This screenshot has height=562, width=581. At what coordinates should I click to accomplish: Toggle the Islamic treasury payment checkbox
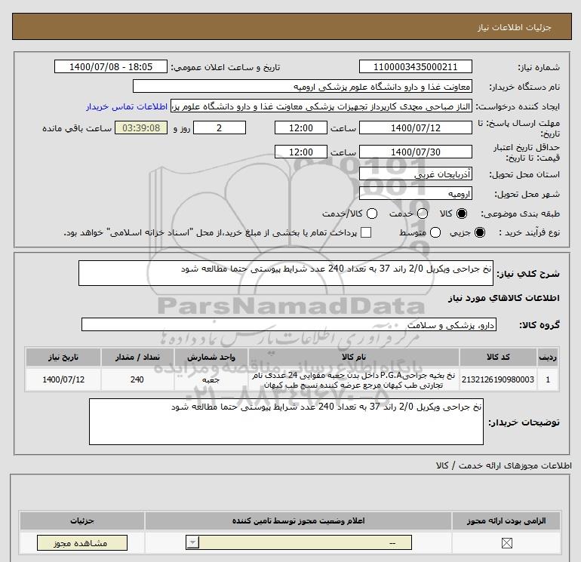pyautogui.click(x=366, y=232)
